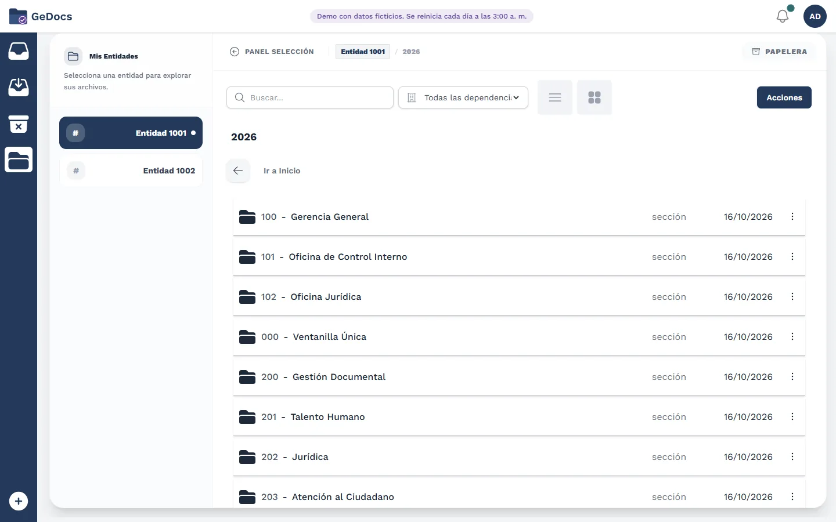Open the notifications bell

point(783,16)
